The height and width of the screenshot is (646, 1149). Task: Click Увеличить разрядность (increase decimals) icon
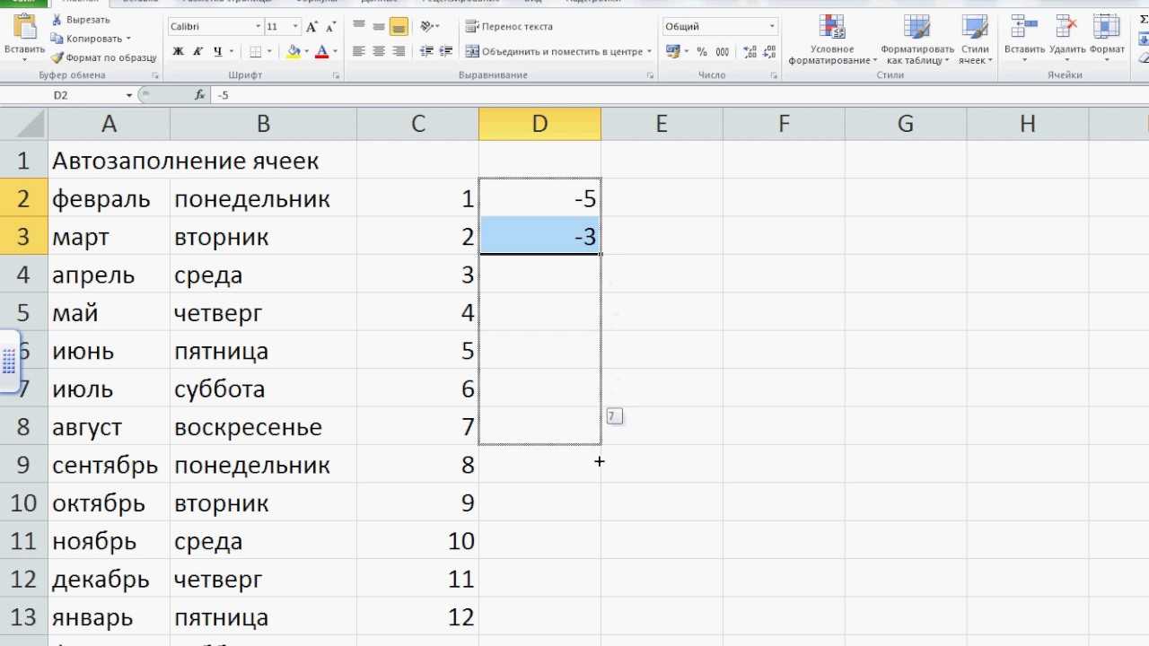coord(748,52)
